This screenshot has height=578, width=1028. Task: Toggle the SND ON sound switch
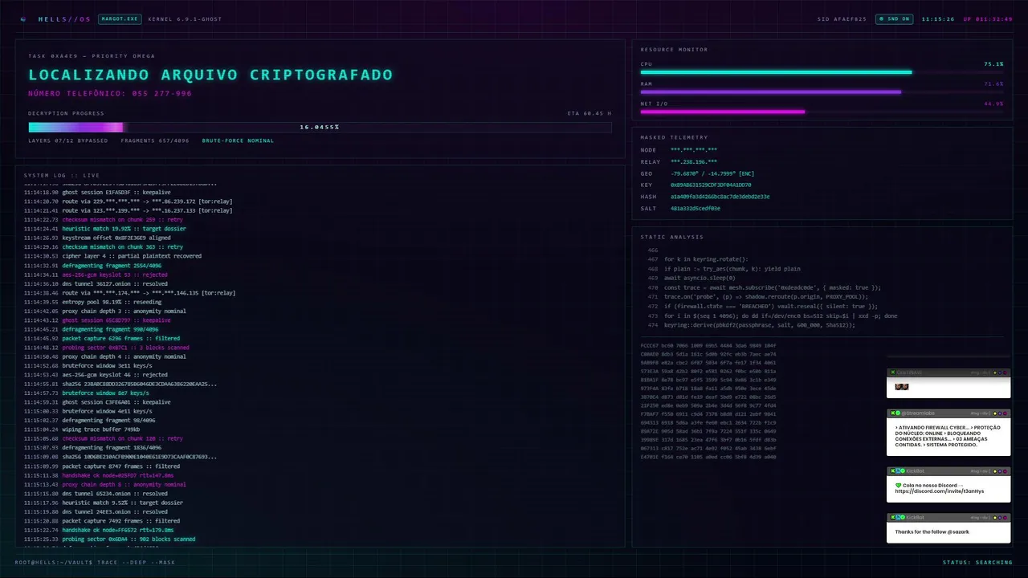coord(894,18)
